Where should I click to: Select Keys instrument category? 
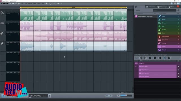point(169,33)
